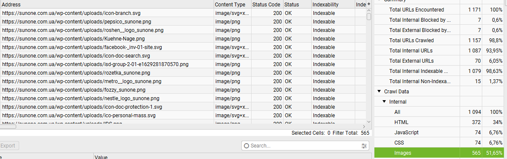The image size is (507, 159).
Task: Click the Export button
Action: tap(9, 146)
